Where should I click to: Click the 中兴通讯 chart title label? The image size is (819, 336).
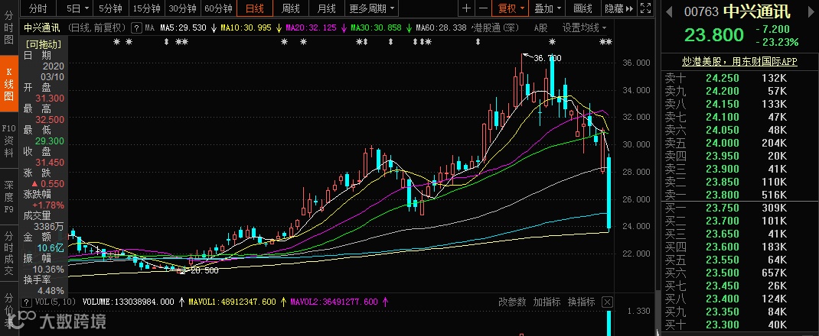pyautogui.click(x=42, y=27)
